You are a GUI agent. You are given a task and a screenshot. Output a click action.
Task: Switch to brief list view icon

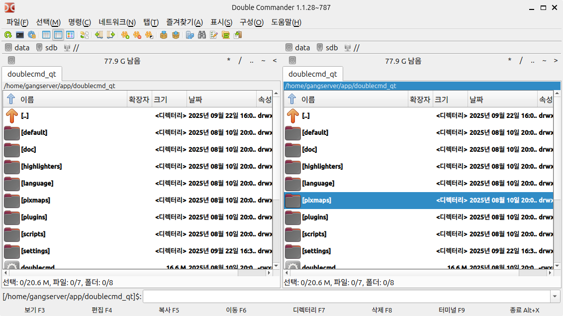46,35
